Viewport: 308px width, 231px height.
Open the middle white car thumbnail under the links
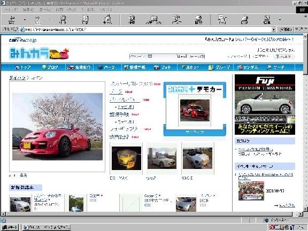coord(162,158)
